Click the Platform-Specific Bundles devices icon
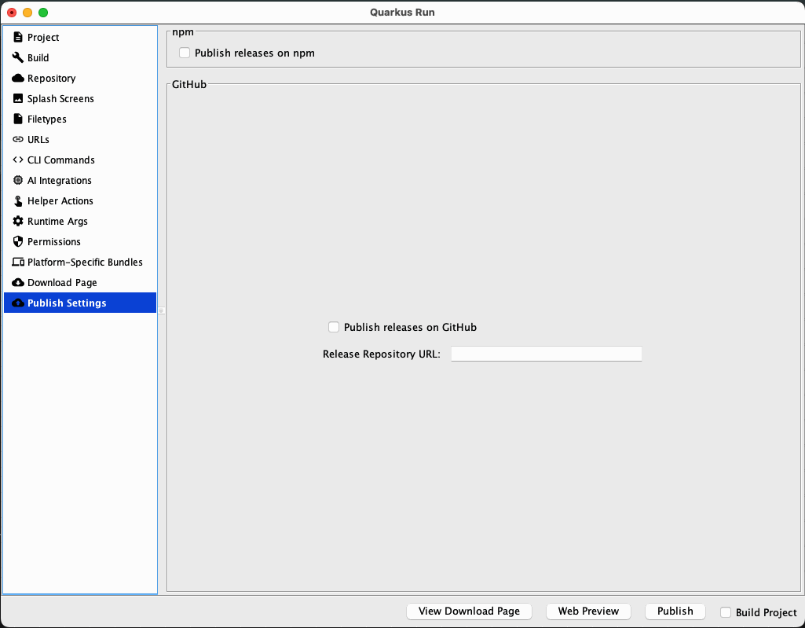 click(18, 262)
